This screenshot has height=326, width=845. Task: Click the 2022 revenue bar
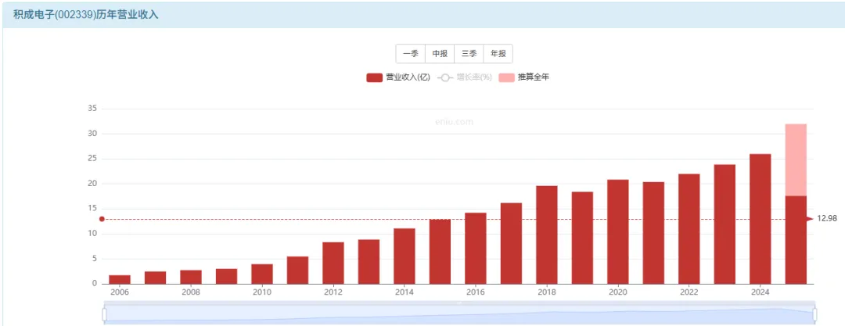click(x=689, y=229)
